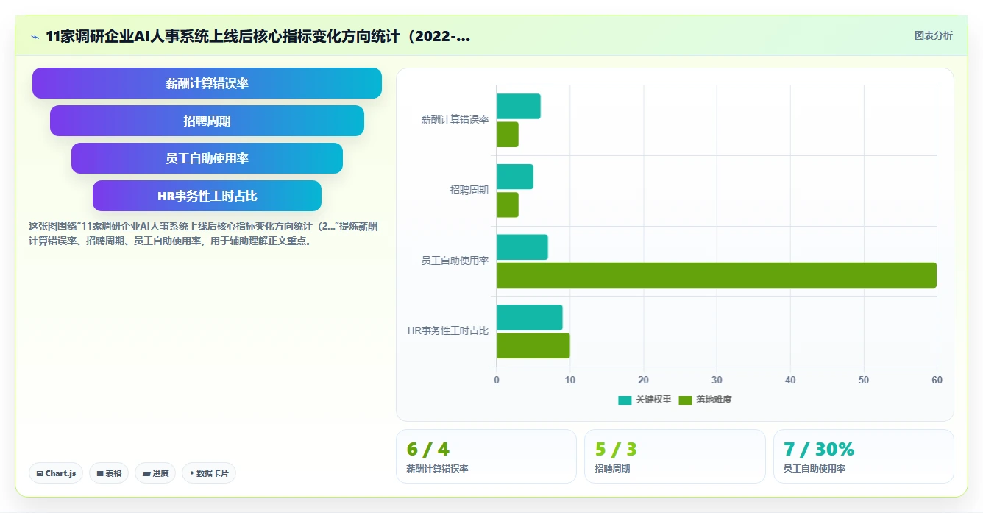This screenshot has height=513, width=983.
Task: Click the 进度 tag chip
Action: click(155, 473)
